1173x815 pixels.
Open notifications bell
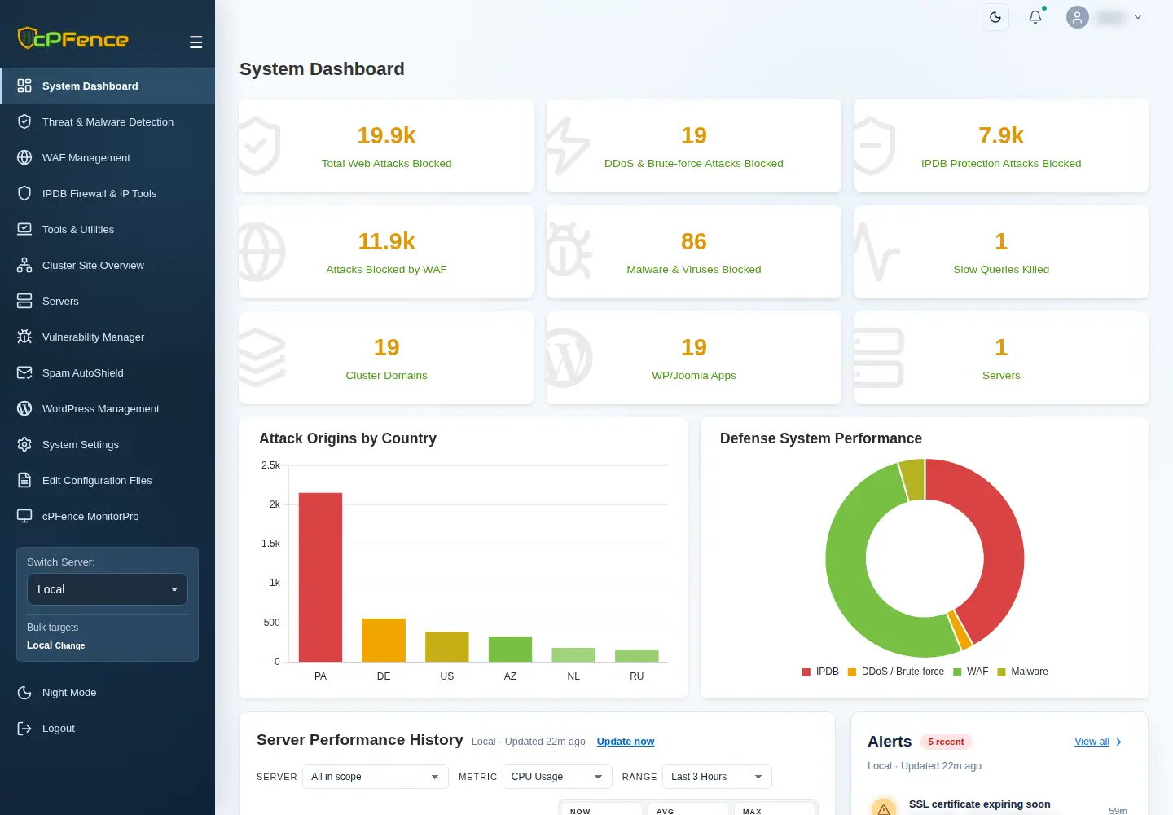1035,17
